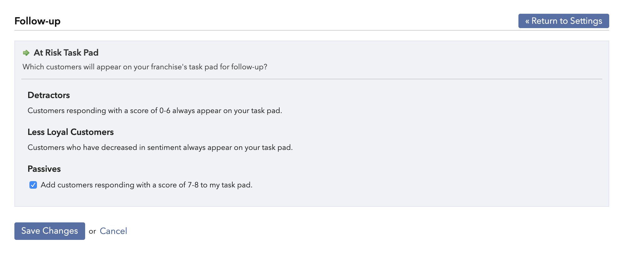Click the word 'or' beside Cancel

coord(92,231)
